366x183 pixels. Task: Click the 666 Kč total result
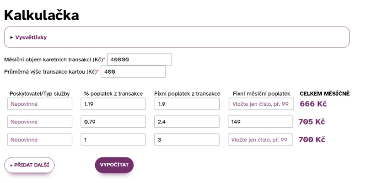pos(313,104)
